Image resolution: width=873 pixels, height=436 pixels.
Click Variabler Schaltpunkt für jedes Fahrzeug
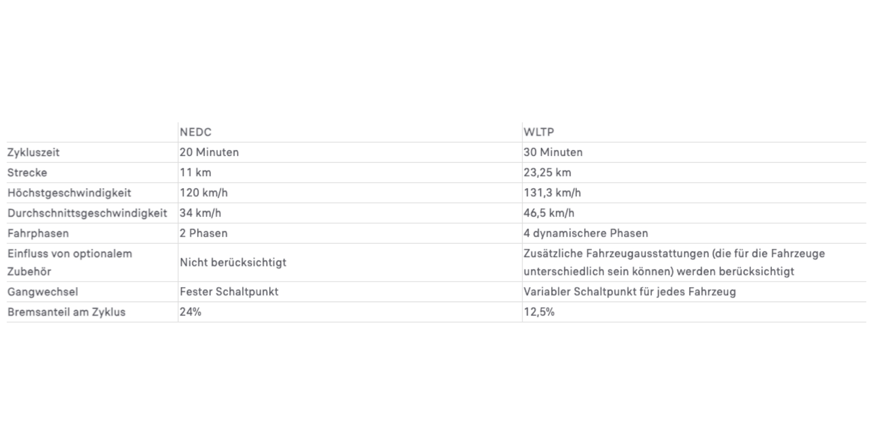(629, 292)
